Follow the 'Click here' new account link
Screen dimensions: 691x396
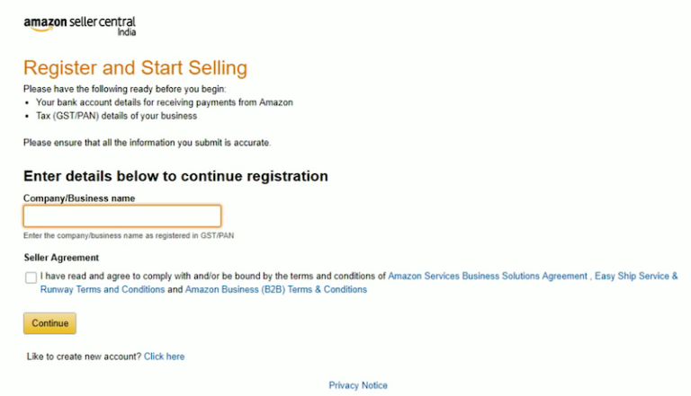coord(164,356)
